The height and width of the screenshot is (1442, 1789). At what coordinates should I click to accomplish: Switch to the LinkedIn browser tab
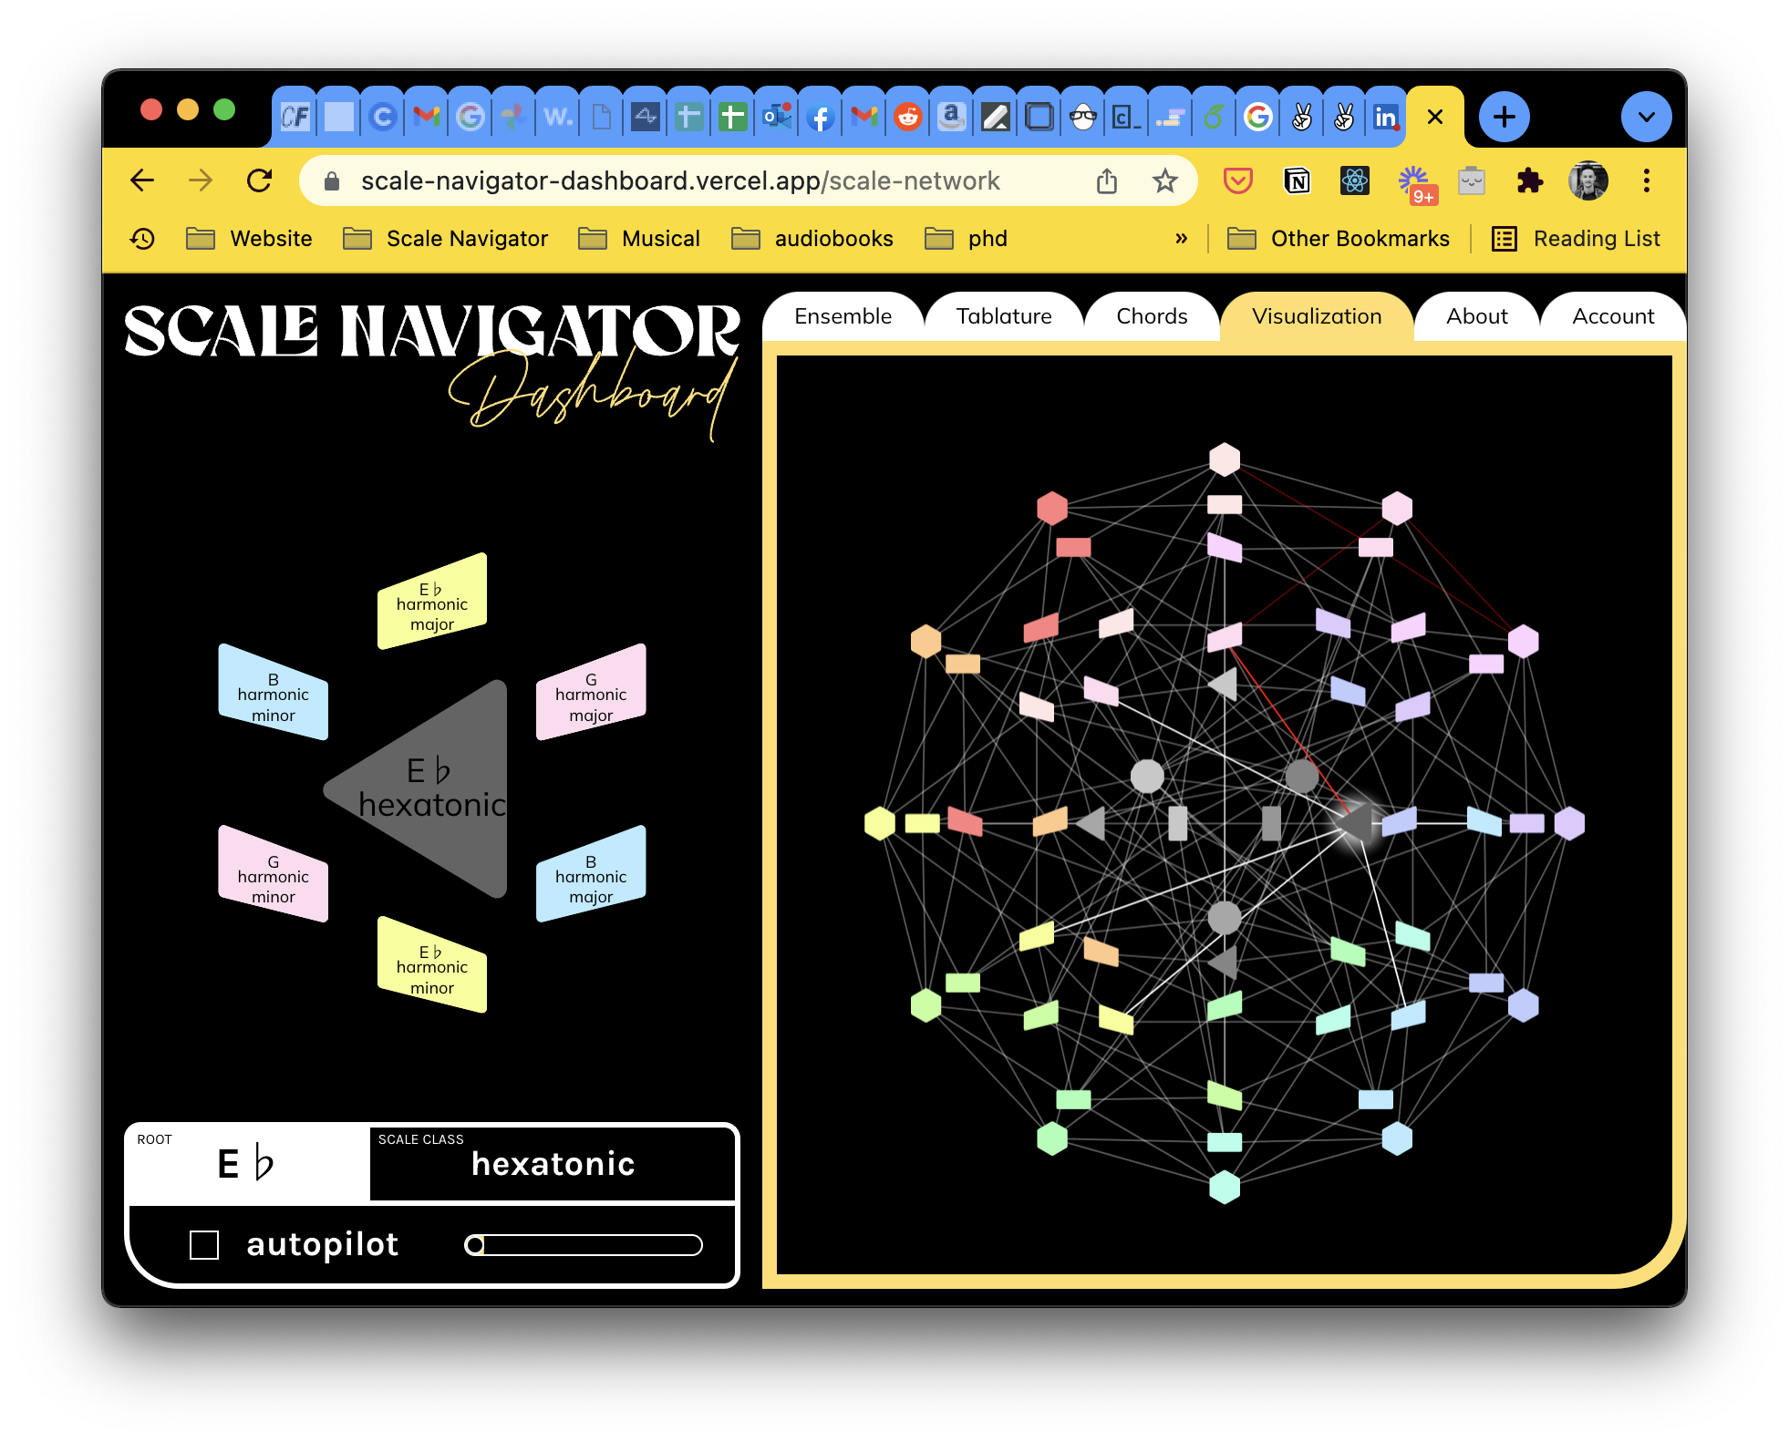1385,117
